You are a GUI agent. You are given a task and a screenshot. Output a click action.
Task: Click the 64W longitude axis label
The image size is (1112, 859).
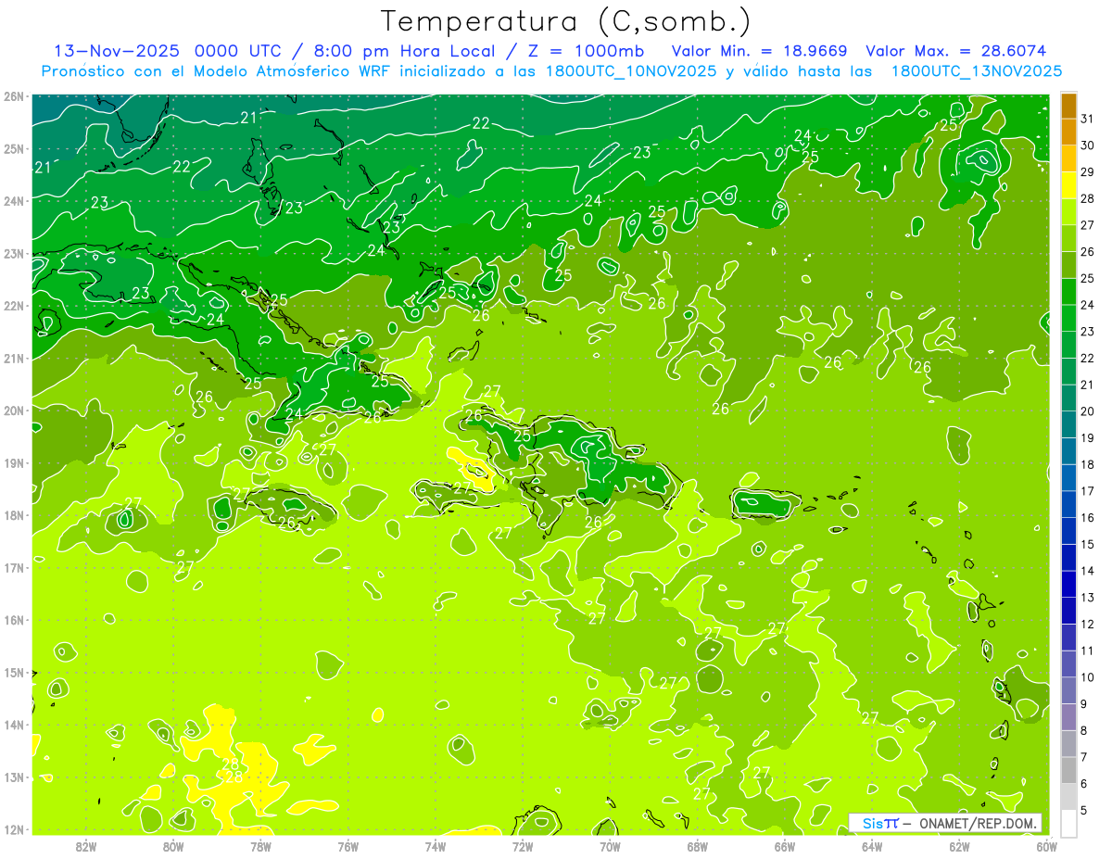click(871, 845)
